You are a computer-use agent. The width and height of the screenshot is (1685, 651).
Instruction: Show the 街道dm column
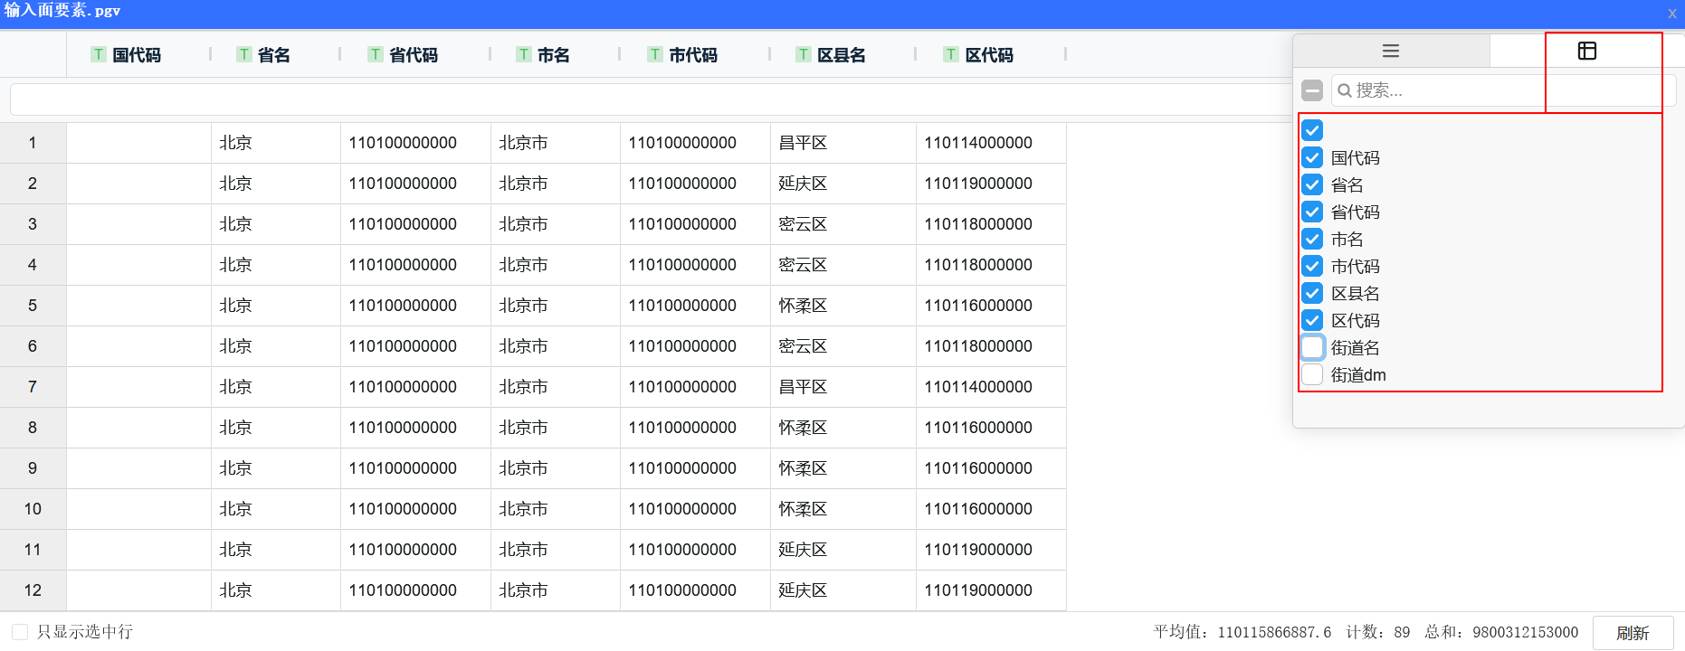pyautogui.click(x=1312, y=374)
